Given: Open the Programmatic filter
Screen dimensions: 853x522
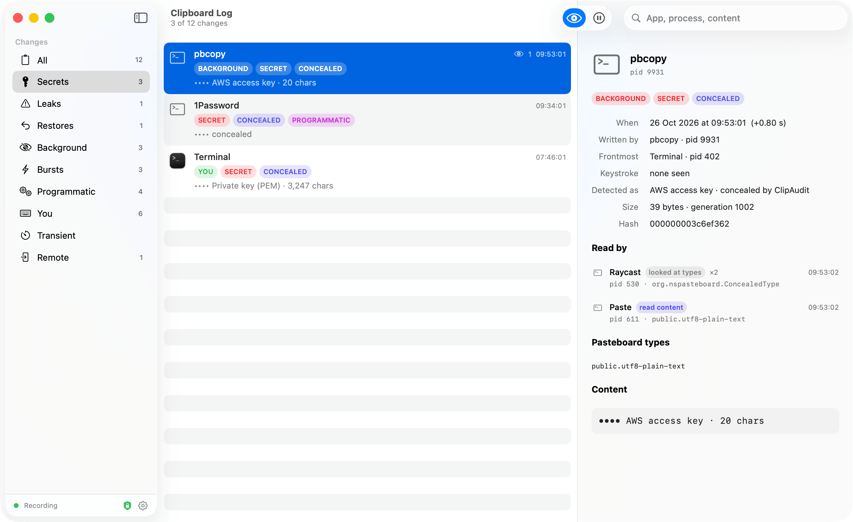Looking at the screenshot, I should (81, 192).
